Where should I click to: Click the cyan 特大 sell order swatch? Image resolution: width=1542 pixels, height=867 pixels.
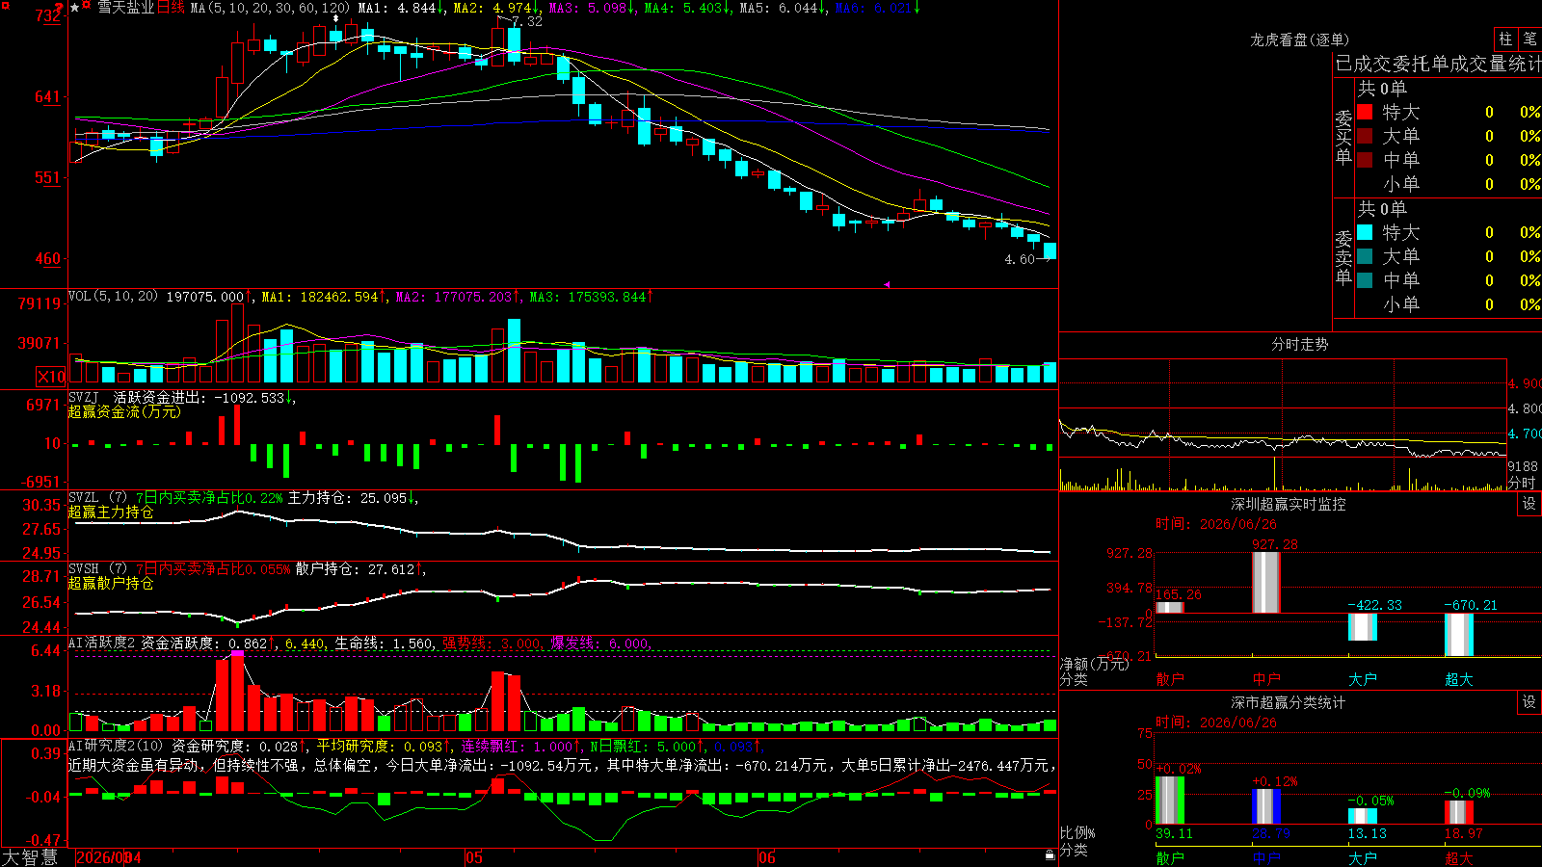tap(1365, 232)
